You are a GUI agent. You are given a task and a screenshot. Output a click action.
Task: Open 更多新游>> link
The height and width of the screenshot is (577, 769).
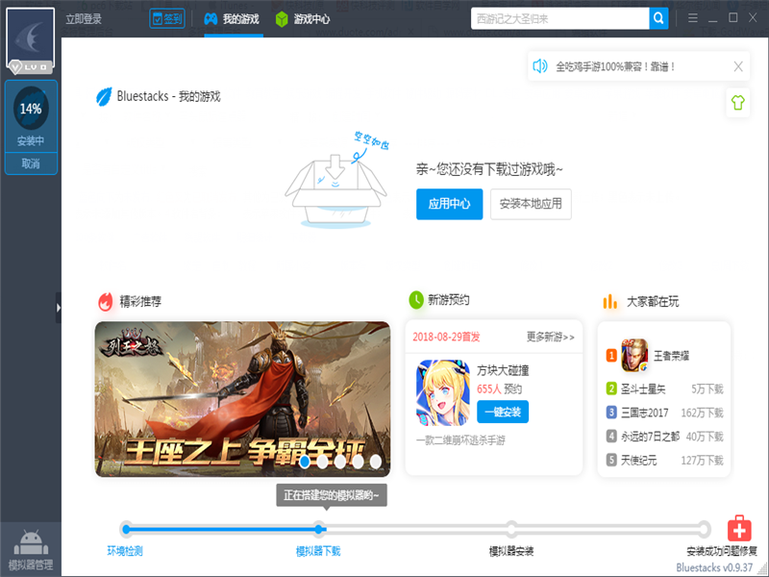pos(550,337)
